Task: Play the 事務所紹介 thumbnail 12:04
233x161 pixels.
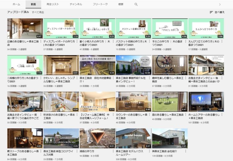Action: [134, 65]
